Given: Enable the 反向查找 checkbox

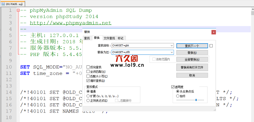Looking at the screenshot, I should (88, 67).
